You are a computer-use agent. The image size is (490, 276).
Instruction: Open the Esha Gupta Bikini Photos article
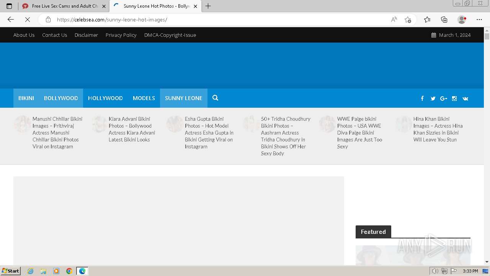pyautogui.click(x=209, y=133)
